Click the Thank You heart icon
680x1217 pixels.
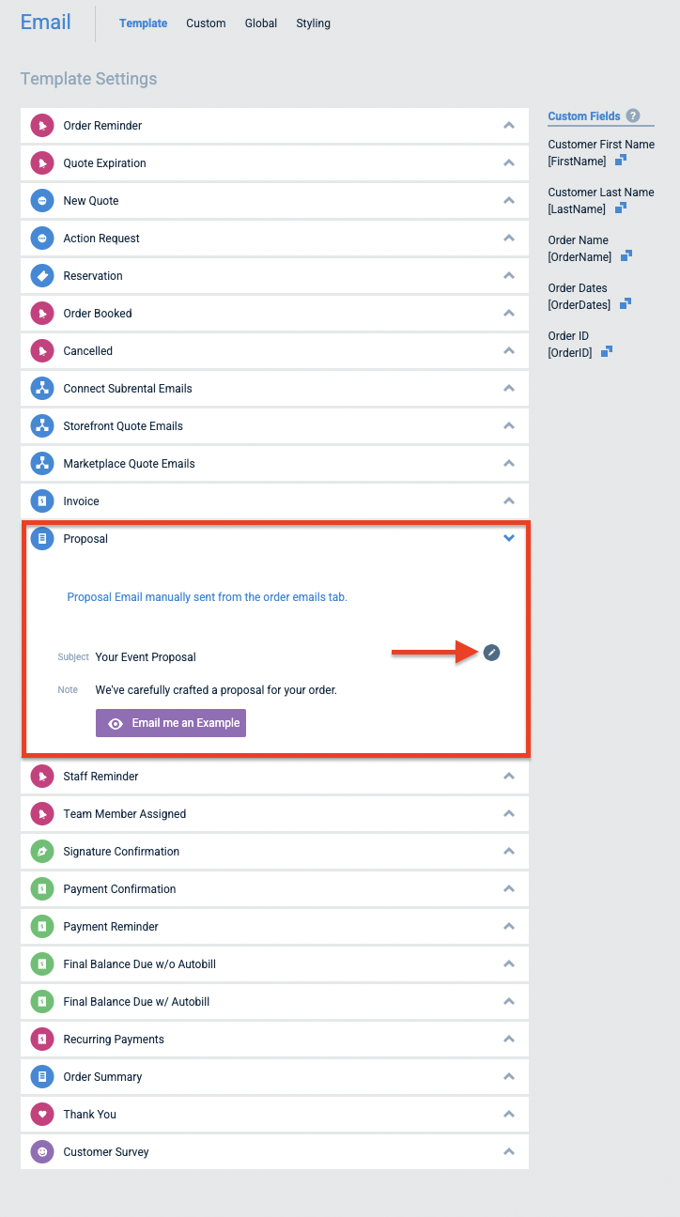point(41,1114)
